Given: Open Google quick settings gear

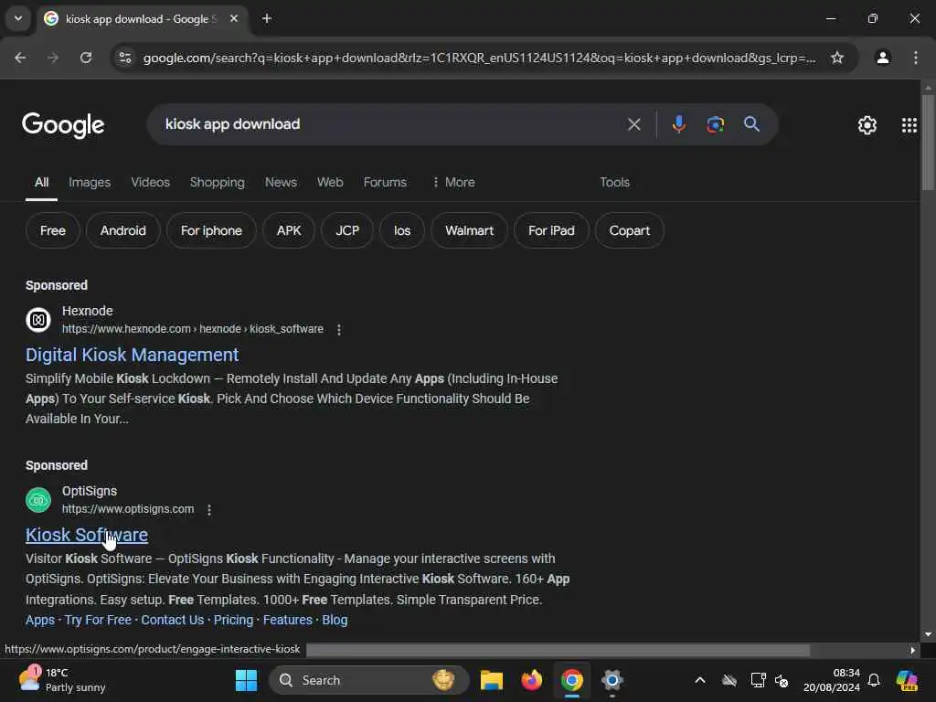Looking at the screenshot, I should (x=867, y=125).
